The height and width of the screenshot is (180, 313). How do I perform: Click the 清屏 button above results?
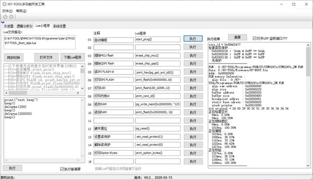click(x=237, y=38)
